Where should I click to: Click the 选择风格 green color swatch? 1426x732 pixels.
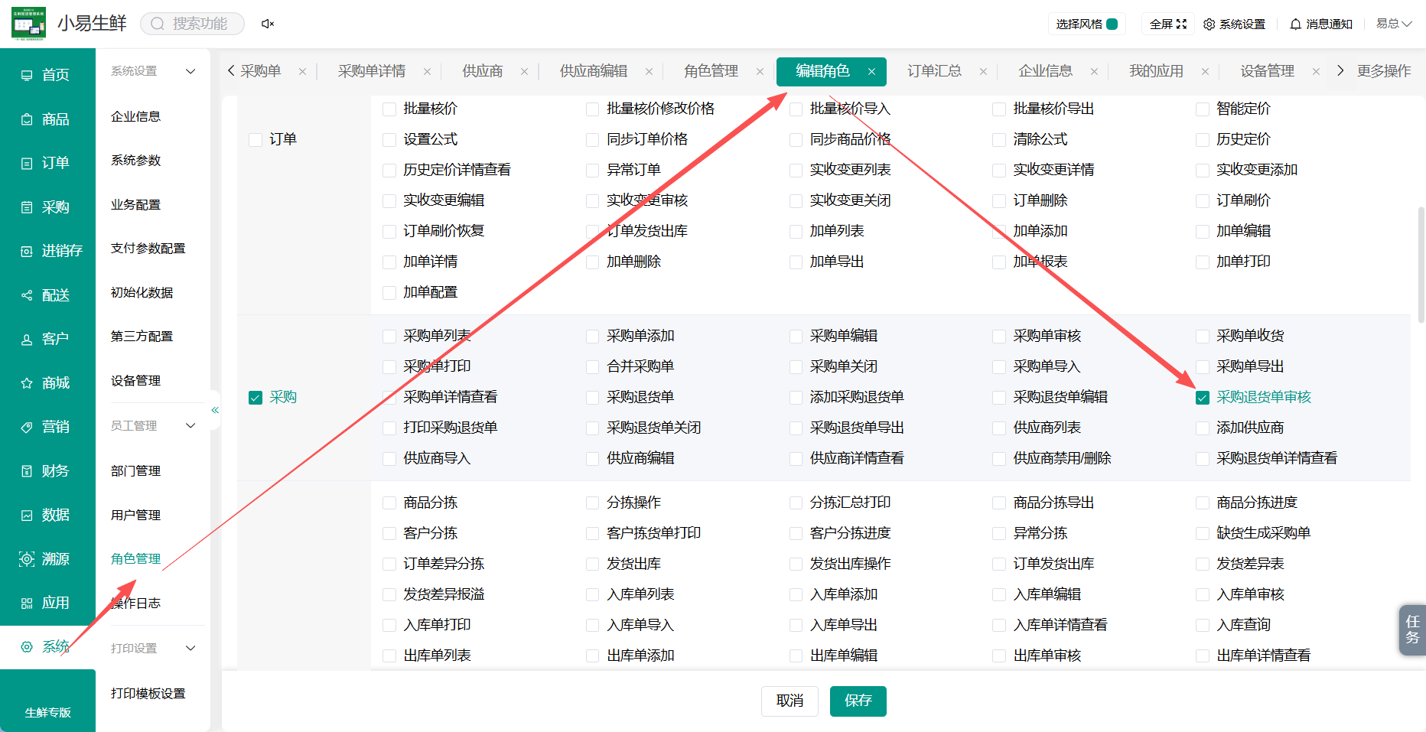pos(1112,24)
